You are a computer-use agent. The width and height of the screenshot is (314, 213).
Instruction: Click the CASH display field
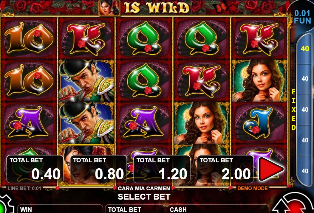pos(218,209)
